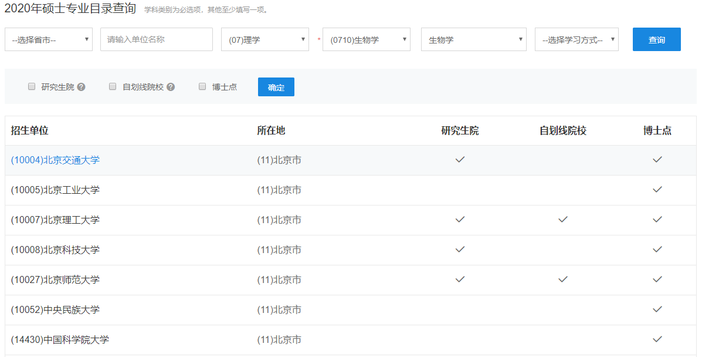Click 研究生院 checkmark for 北京理工大学
Screen dimensions: 702x357
(x=460, y=220)
